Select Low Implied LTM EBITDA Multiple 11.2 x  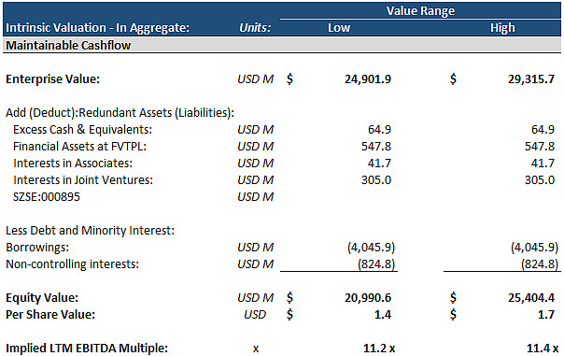[379, 349]
